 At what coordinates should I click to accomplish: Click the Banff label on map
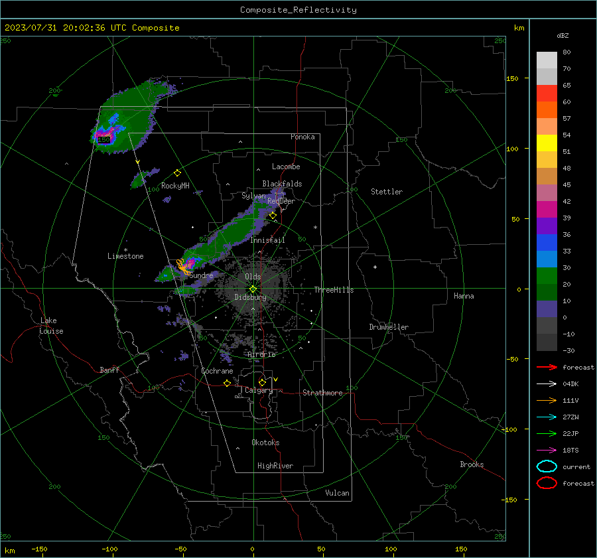coord(109,370)
